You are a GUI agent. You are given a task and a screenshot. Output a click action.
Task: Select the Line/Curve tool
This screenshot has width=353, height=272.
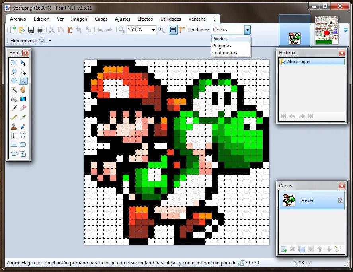point(23,136)
